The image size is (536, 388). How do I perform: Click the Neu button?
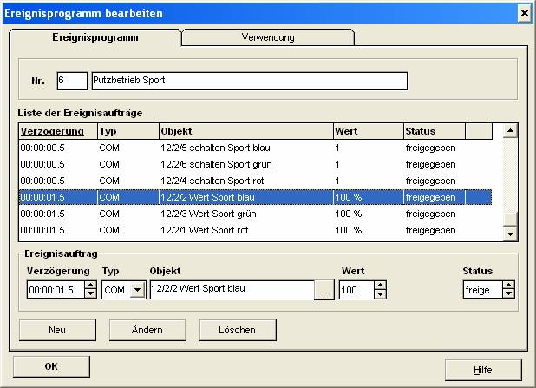click(57, 330)
